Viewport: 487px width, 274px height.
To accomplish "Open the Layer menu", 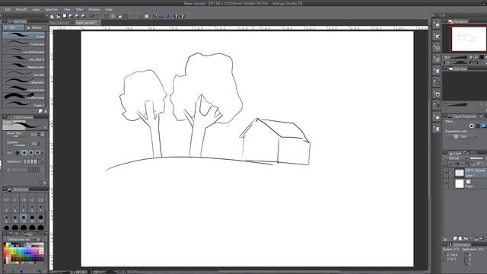I will (x=36, y=10).
